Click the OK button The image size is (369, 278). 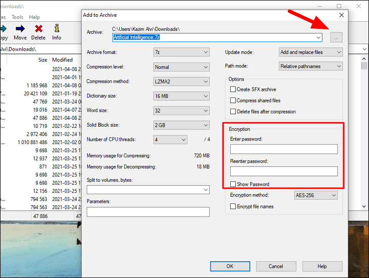pyautogui.click(x=230, y=266)
